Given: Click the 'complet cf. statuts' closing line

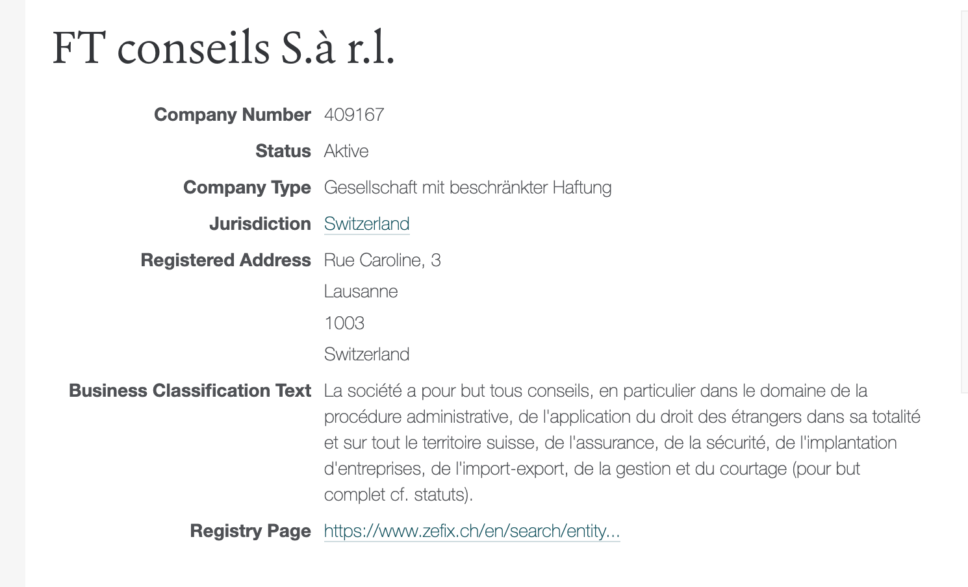Looking at the screenshot, I should coord(398,495).
